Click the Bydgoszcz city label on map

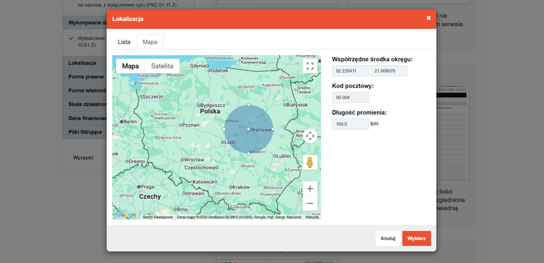point(214,105)
